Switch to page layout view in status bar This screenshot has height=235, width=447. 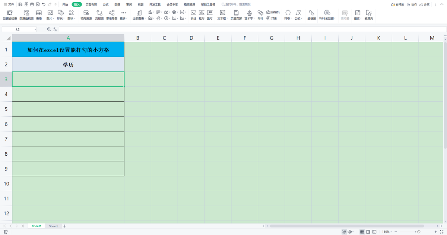368,232
